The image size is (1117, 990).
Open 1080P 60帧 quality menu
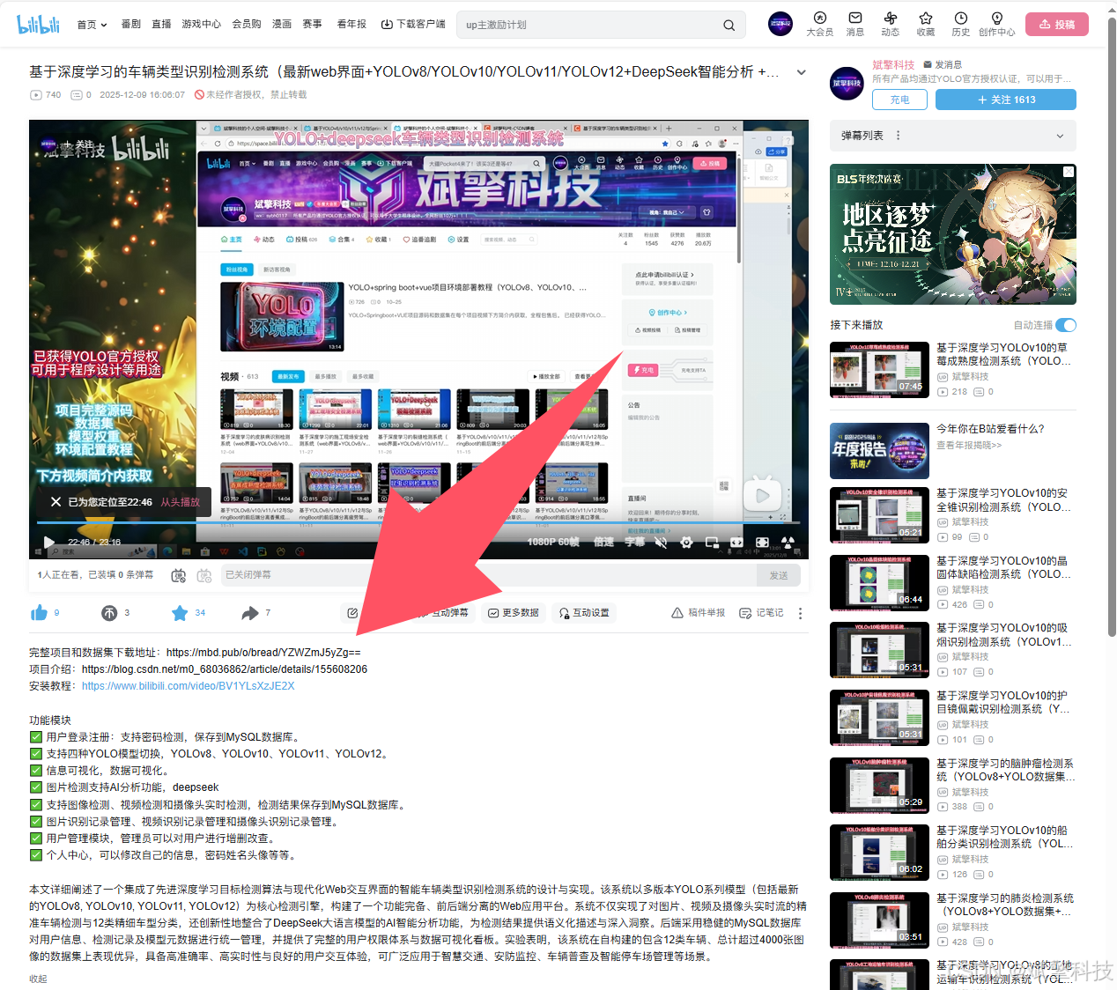[553, 543]
